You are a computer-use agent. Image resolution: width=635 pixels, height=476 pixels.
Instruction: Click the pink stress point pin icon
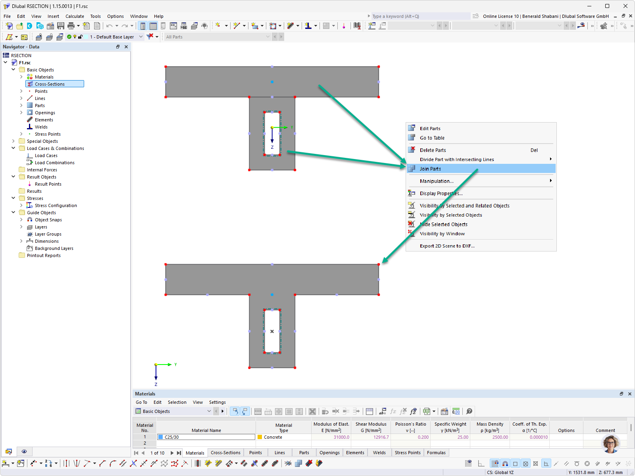pos(344,26)
